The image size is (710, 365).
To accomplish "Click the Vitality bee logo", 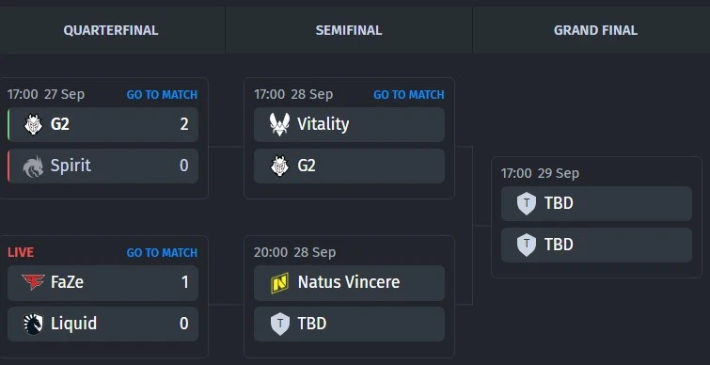I will click(280, 124).
